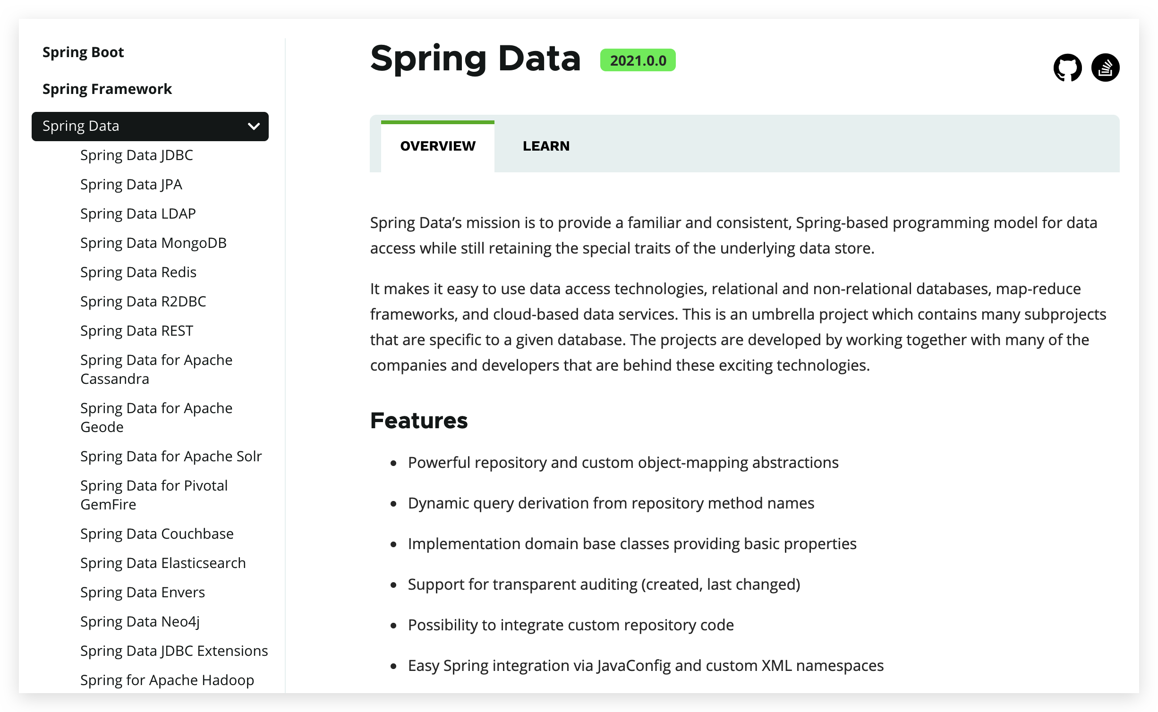Collapse the Spring Data chevron arrow
The width and height of the screenshot is (1158, 712).
[x=254, y=126]
